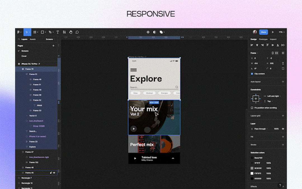Viewport: 302px width, 189px height.
Task: Add a new page with plus icon
Action: pyautogui.click(x=53, y=46)
